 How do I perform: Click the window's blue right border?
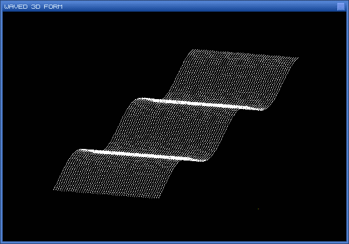[347, 128]
